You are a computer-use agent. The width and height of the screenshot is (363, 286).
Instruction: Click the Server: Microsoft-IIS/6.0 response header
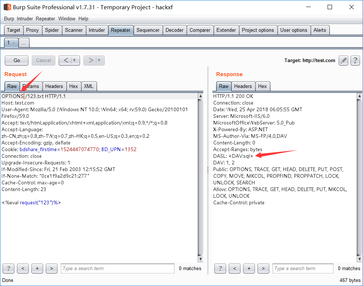[x=242, y=116]
